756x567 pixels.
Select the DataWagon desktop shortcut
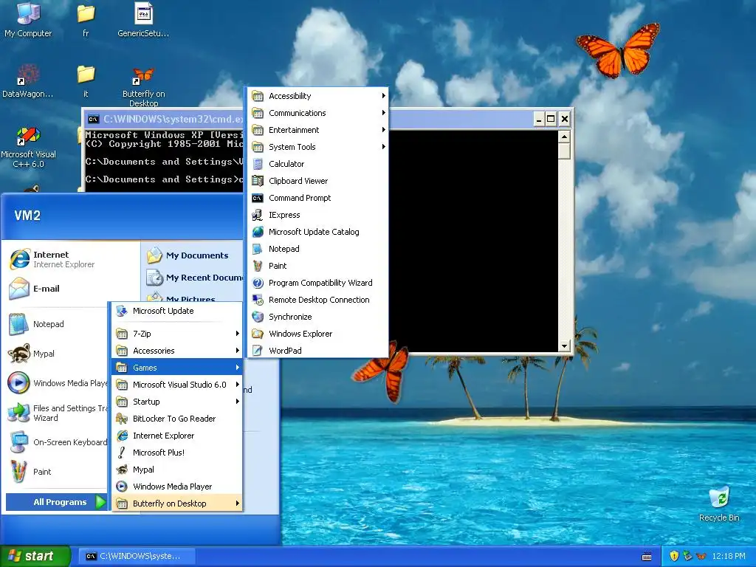(27, 80)
